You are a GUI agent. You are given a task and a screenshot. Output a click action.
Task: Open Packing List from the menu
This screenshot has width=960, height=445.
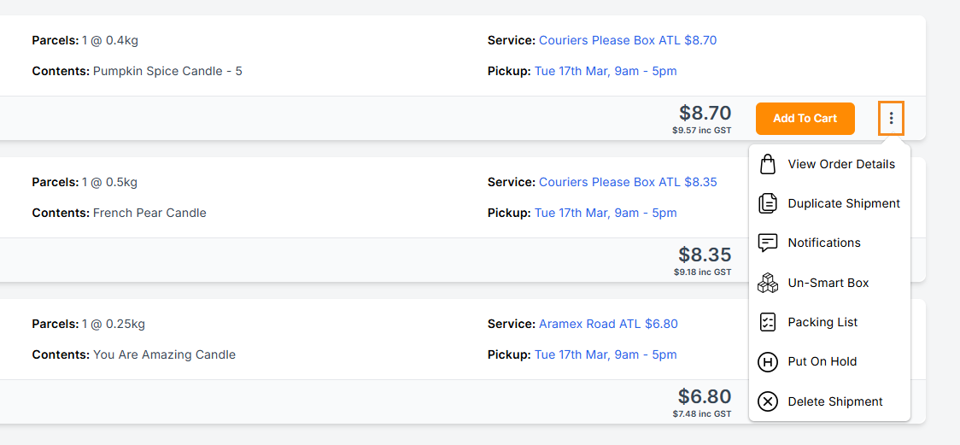[x=822, y=322]
